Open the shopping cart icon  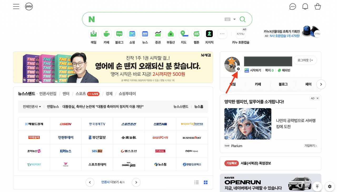(x=318, y=7)
